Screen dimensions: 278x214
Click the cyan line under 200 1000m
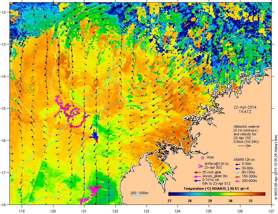[137, 196]
